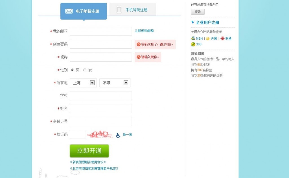The width and height of the screenshot is (289, 178).
Task: Click the 360 text link
Action: pos(199,44)
